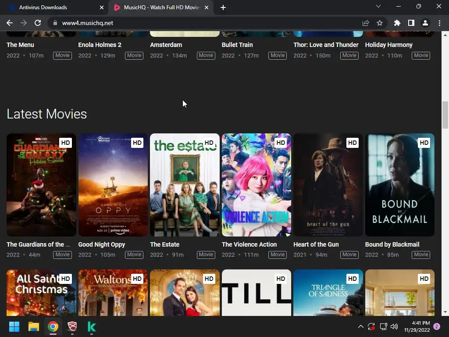The image size is (449, 337).
Task: Open the All Saints Christmas poster
Action: point(41,293)
